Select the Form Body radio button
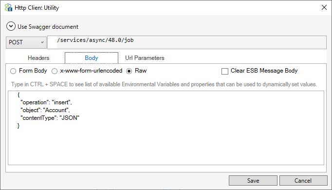The height and width of the screenshot is (190, 332). pyautogui.click(x=13, y=71)
